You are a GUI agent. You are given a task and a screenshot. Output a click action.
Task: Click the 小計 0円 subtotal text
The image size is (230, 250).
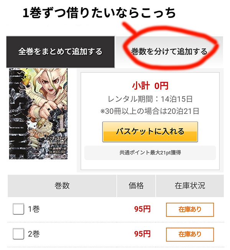click(150, 86)
